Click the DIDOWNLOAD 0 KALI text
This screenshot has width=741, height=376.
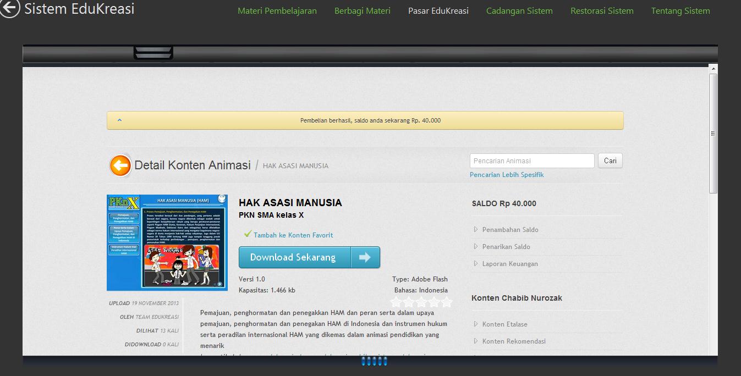tap(152, 345)
